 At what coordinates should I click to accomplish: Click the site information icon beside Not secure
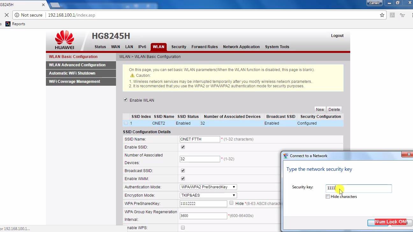point(17,15)
